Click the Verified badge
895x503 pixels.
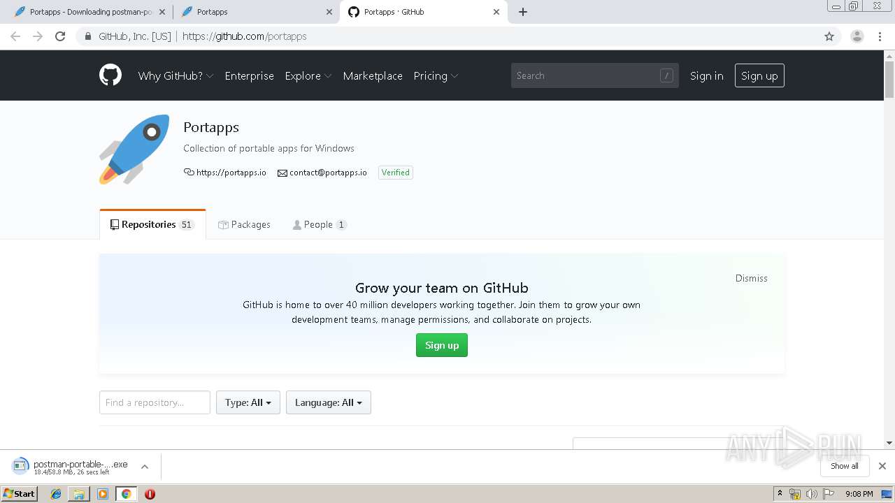[396, 173]
